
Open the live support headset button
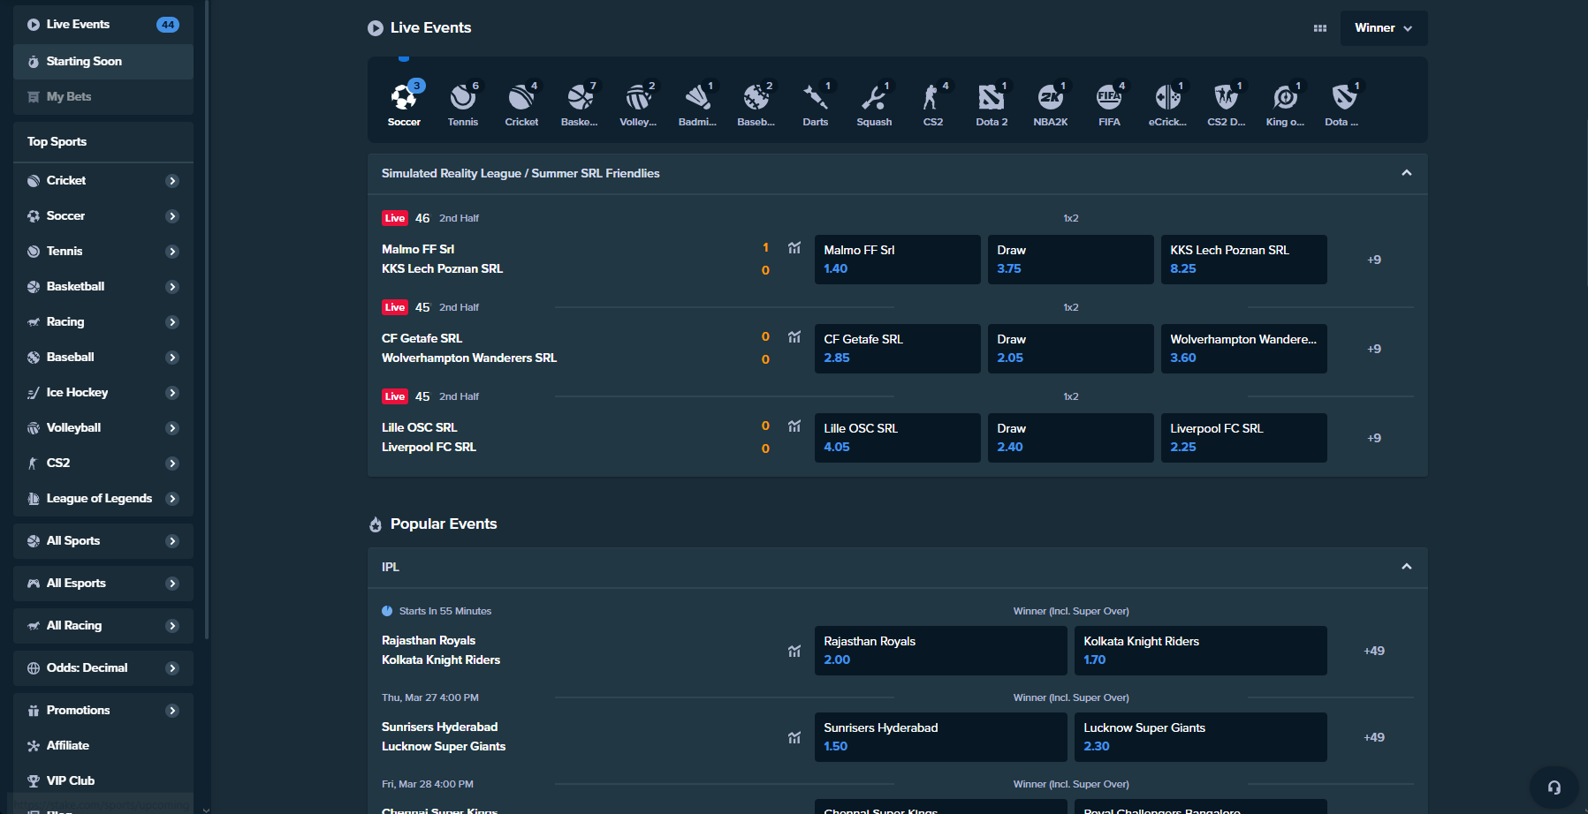click(x=1554, y=788)
